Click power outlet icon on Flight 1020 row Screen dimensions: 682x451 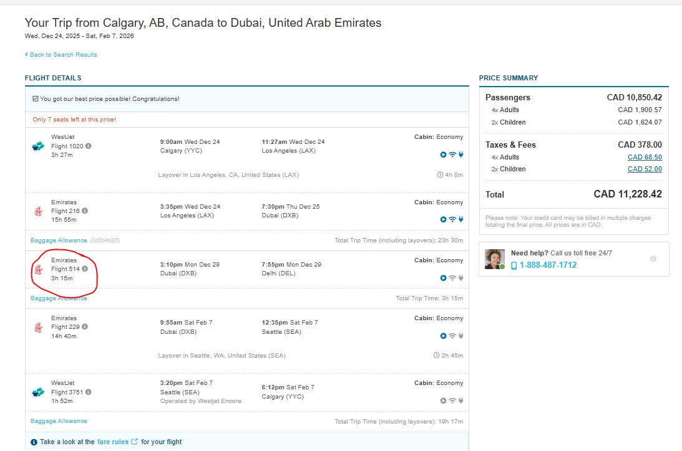tap(460, 154)
